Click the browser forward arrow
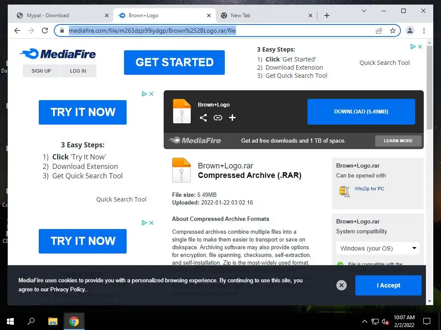The height and width of the screenshot is (330, 441). pyautogui.click(x=31, y=31)
